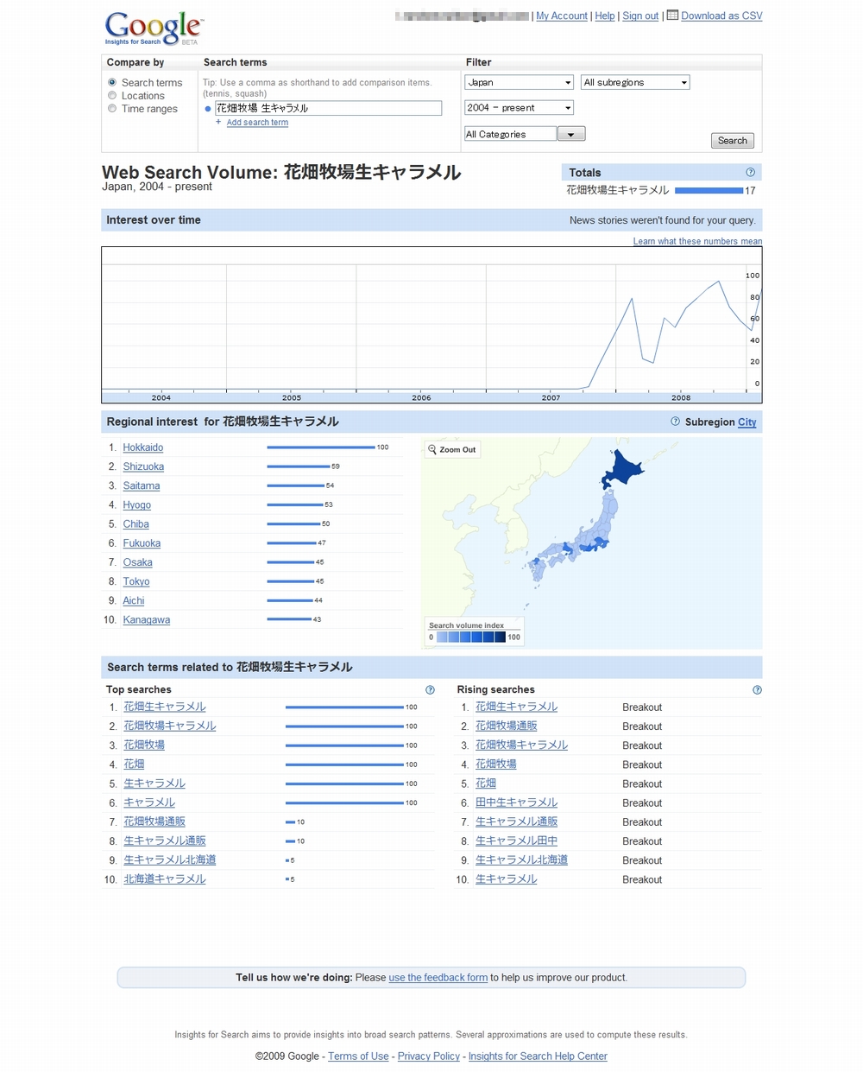Open top search 花畑牧場通販 at rank 7
Screen dimensions: 863x1072
coord(154,821)
